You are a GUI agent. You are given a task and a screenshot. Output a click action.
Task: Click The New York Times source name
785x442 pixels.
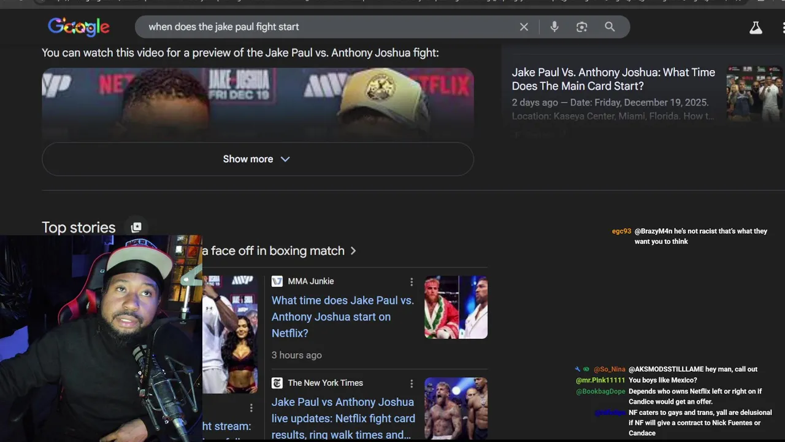(326, 383)
